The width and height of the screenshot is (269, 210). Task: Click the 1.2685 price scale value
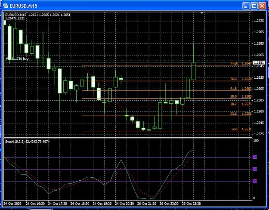pyautogui.click(x=259, y=43)
